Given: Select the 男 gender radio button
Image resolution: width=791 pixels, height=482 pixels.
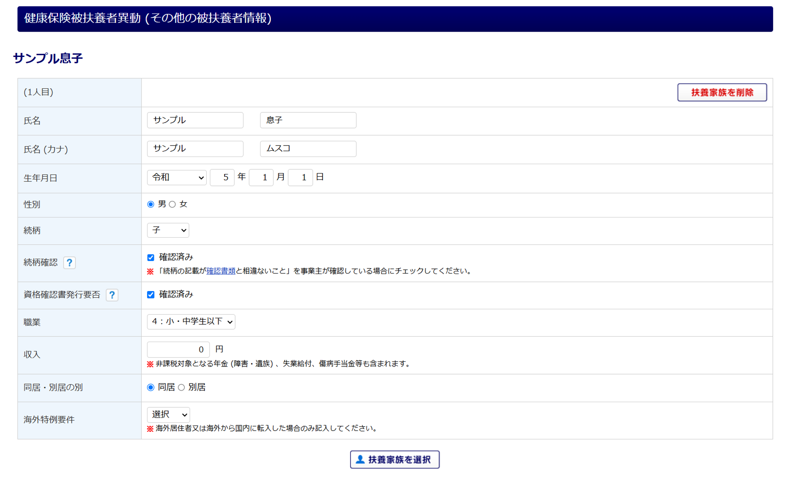Looking at the screenshot, I should pos(151,204).
